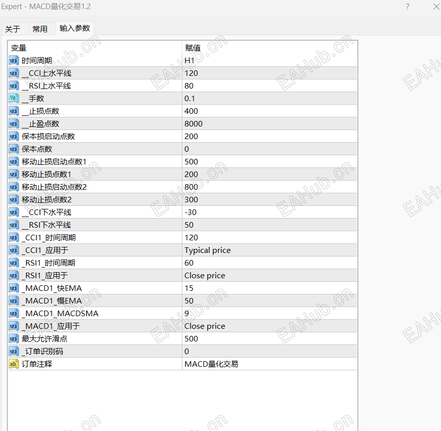Click the icon next to _订单识别码

[x=14, y=351]
